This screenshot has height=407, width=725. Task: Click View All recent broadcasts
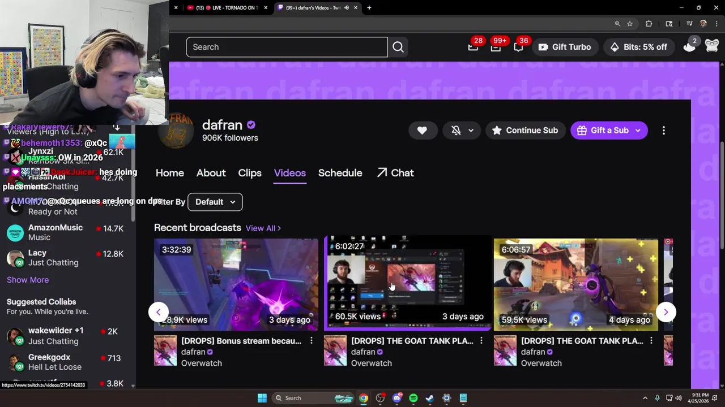point(263,228)
